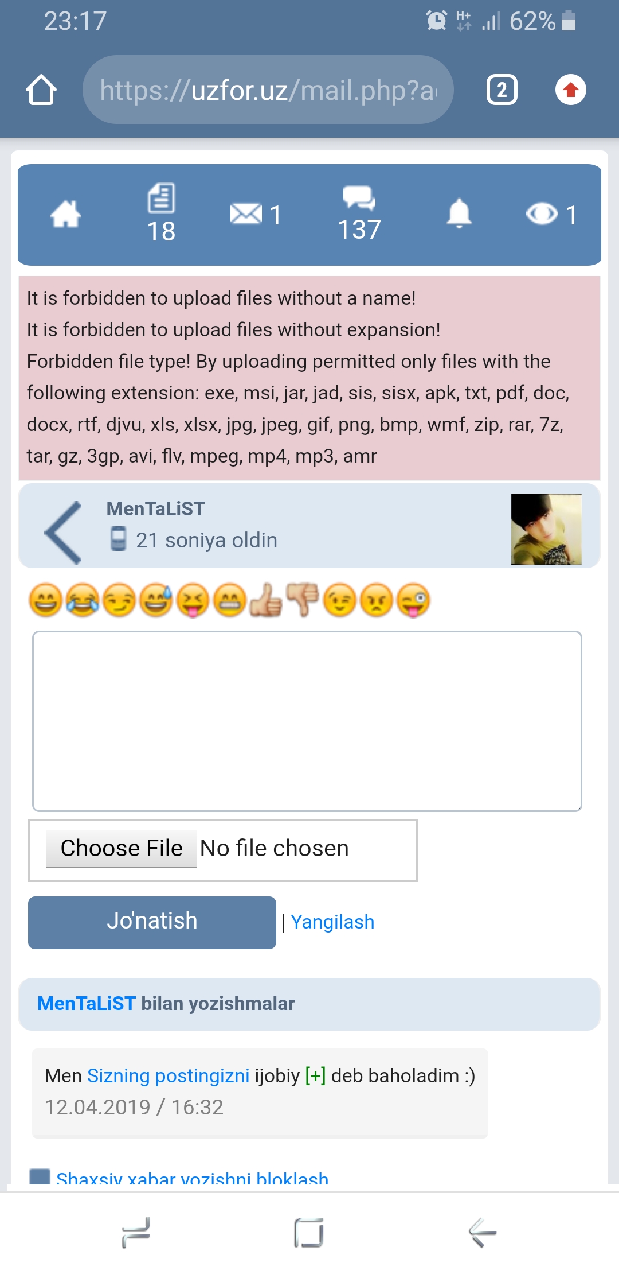Image resolution: width=619 pixels, height=1274 pixels.
Task: Go back using the left chevron
Action: pos(64,532)
